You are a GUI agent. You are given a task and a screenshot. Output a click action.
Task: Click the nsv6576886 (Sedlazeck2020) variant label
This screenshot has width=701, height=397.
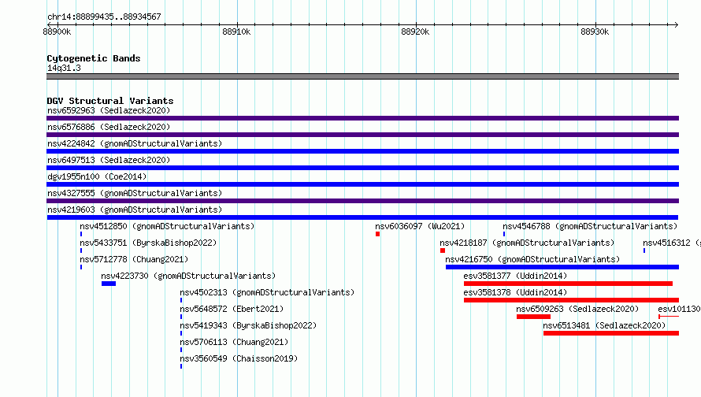pos(109,127)
